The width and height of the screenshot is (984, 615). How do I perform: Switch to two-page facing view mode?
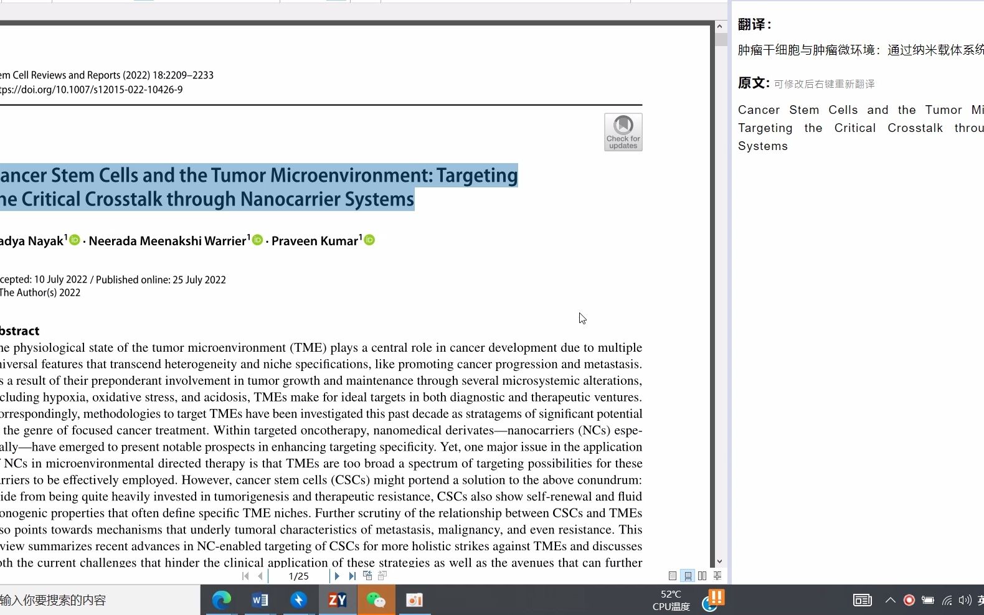pyautogui.click(x=703, y=576)
